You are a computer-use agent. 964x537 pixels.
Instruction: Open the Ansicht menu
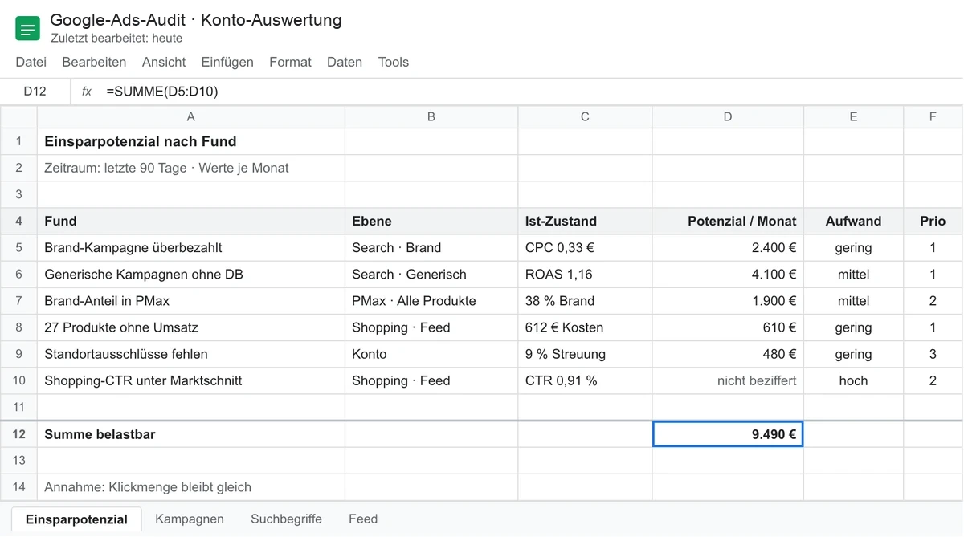pos(164,62)
